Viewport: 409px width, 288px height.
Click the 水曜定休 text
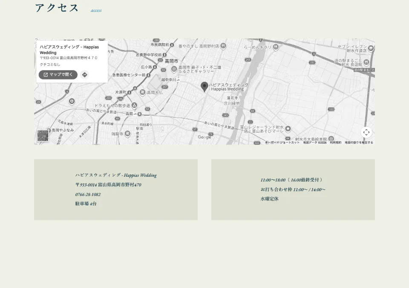(x=269, y=199)
